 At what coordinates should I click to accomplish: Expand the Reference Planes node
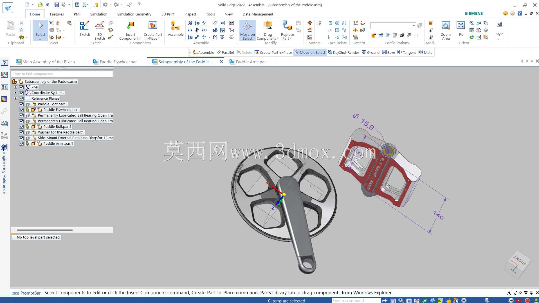tap(16, 99)
